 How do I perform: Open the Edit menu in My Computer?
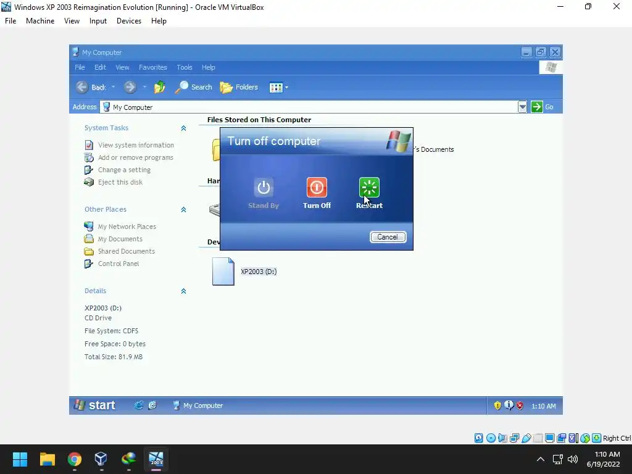100,67
